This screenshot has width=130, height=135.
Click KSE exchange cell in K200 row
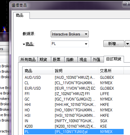point(103,126)
